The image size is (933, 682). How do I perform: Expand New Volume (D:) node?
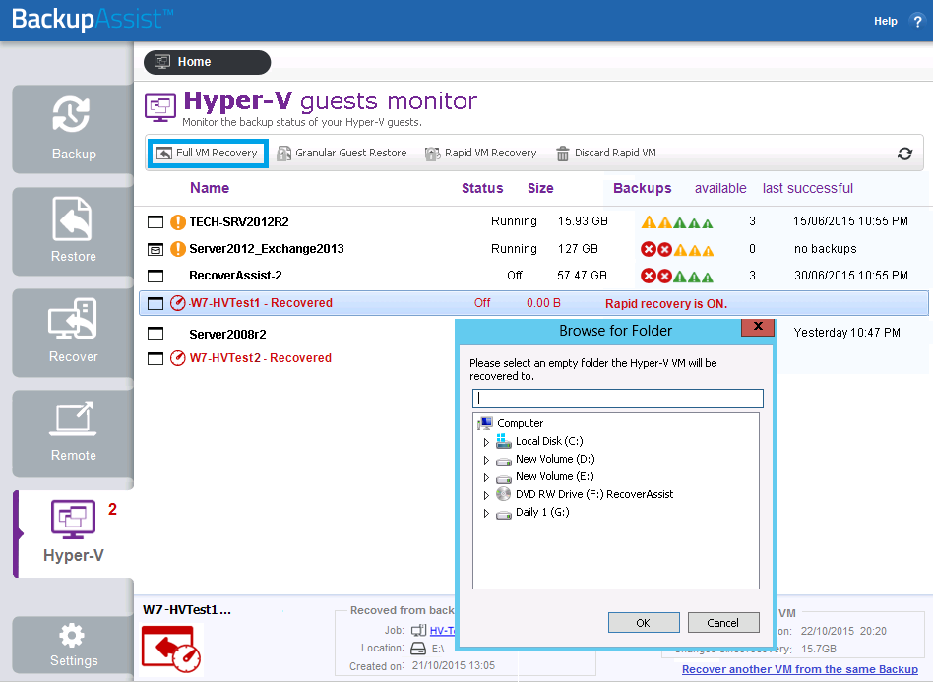[486, 460]
